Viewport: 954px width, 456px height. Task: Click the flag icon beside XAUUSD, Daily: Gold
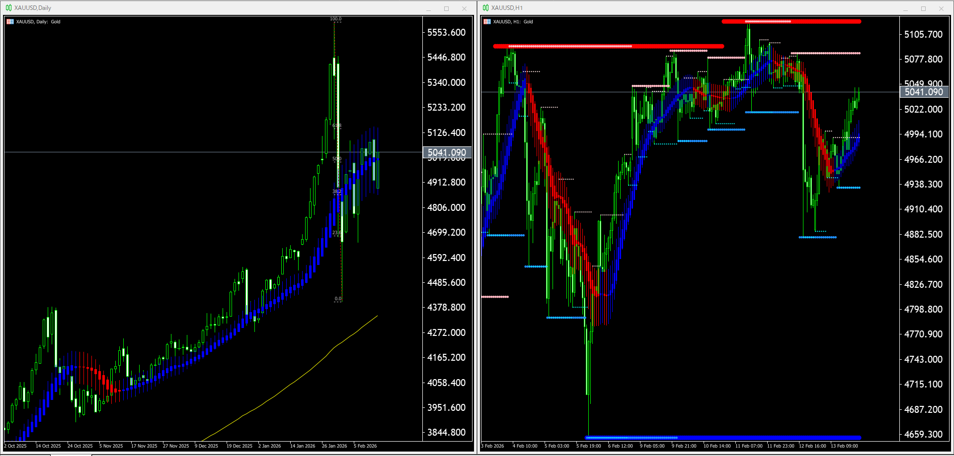pos(10,22)
